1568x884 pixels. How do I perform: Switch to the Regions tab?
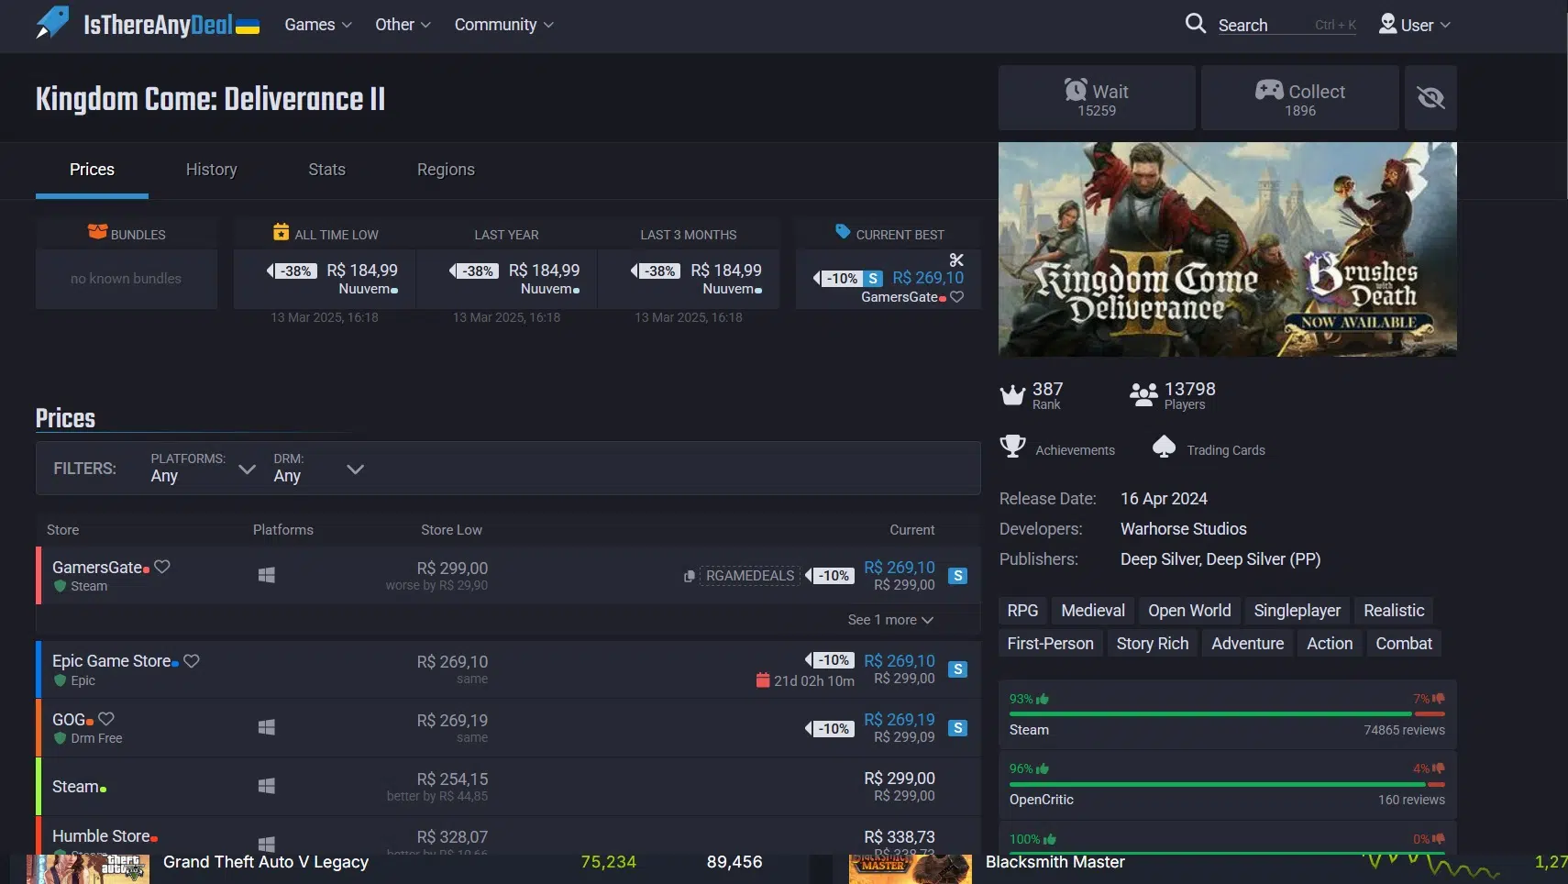tap(446, 170)
